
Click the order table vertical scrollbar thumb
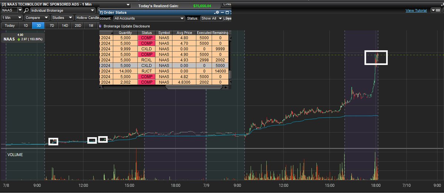[230, 75]
